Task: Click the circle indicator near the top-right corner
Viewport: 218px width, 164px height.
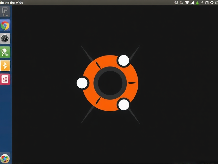Action: point(211,2)
